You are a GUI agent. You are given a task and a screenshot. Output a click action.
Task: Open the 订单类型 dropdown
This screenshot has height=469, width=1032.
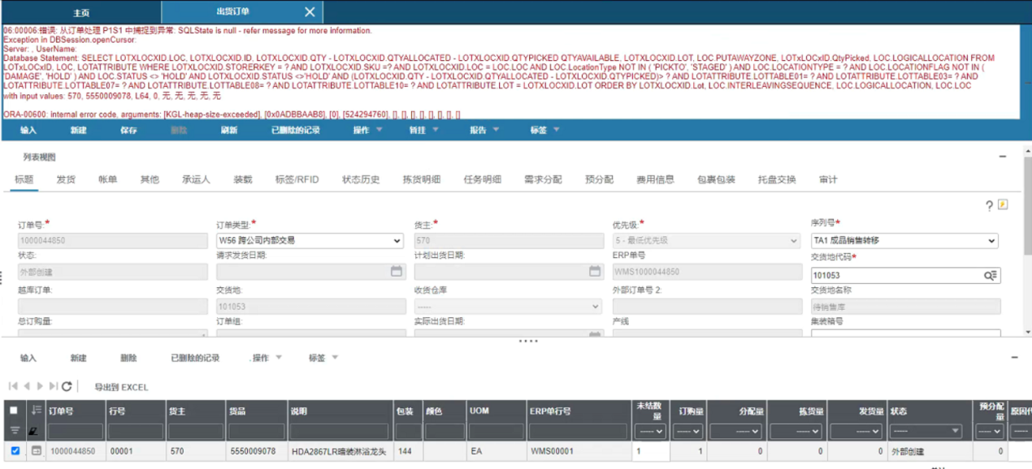tap(309, 241)
